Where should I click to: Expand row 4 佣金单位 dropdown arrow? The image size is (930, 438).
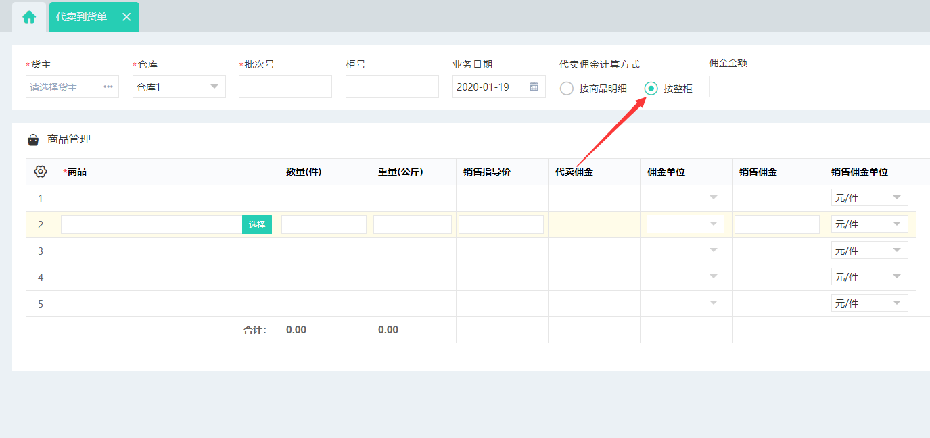[713, 276]
